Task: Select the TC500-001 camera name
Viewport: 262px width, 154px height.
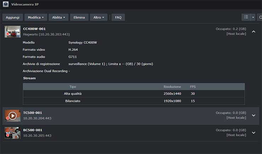Action: pos(32,113)
